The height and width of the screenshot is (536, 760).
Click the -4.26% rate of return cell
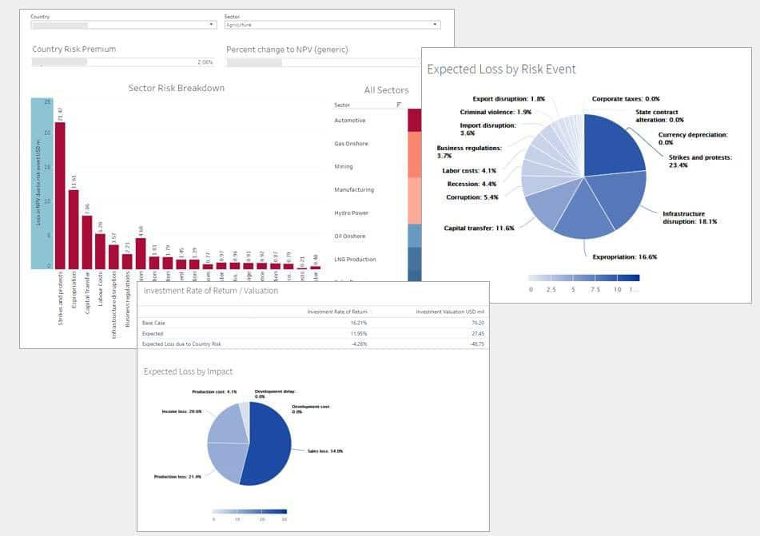click(x=359, y=344)
